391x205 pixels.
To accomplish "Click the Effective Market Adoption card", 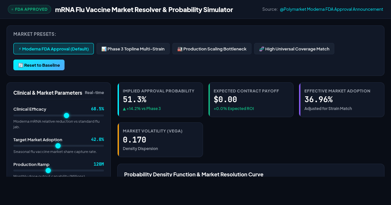I will point(341,100).
